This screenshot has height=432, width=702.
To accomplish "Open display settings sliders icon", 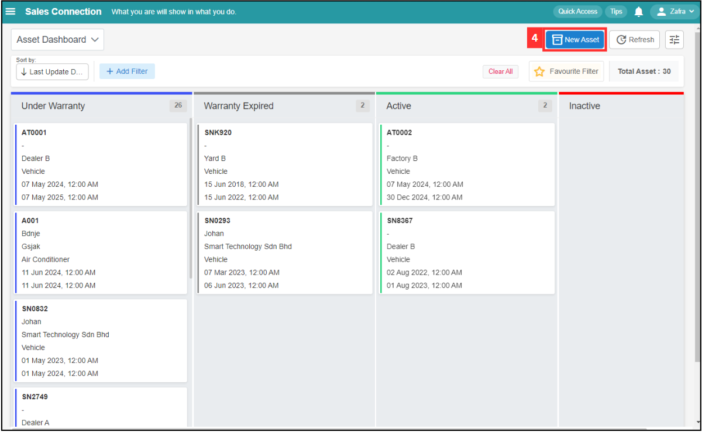I will 675,40.
